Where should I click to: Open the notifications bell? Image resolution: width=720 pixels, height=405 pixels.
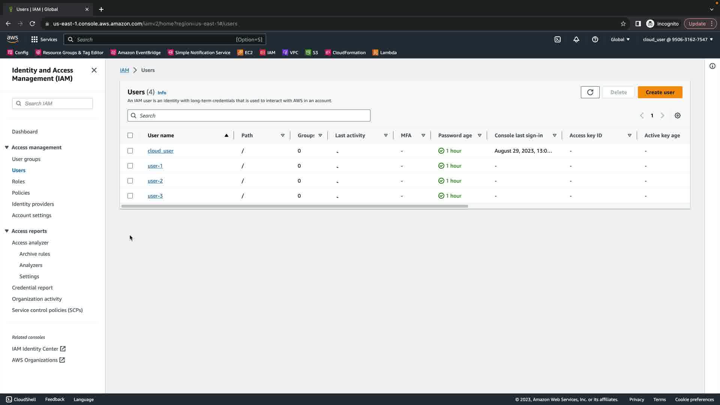576,39
